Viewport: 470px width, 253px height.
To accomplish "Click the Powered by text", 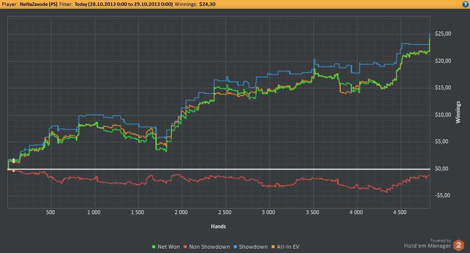I will pyautogui.click(x=440, y=240).
